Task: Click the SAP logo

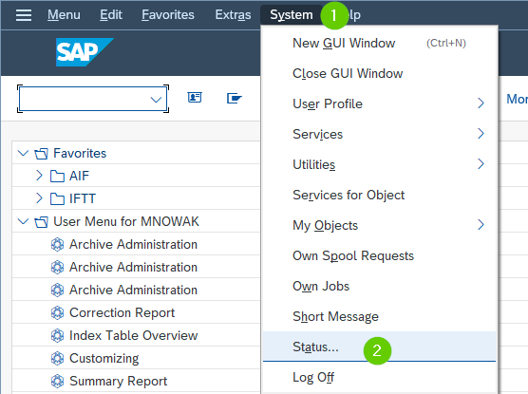Action: pyautogui.click(x=85, y=52)
